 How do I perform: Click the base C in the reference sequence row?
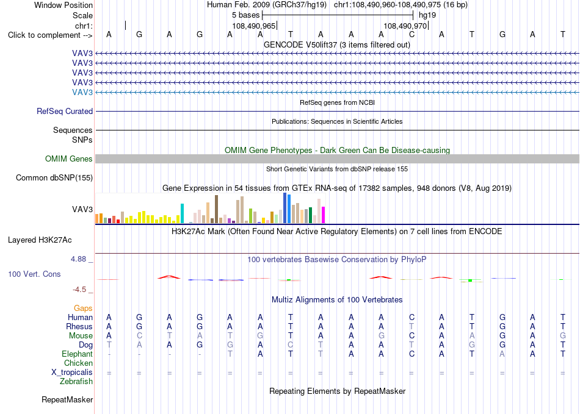411,34
